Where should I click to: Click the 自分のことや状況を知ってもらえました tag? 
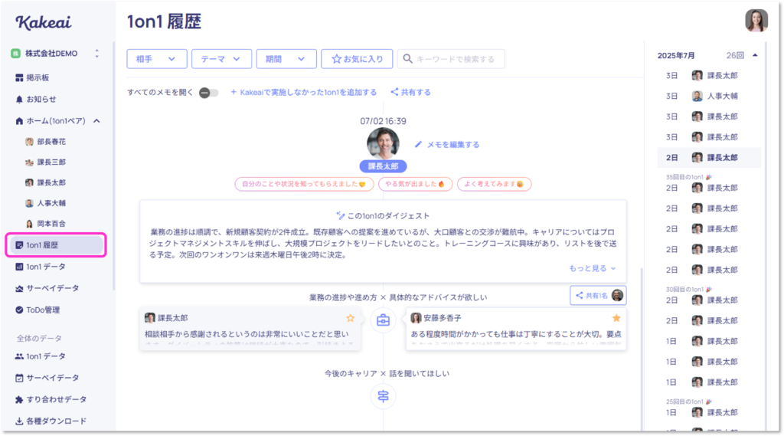click(x=304, y=184)
